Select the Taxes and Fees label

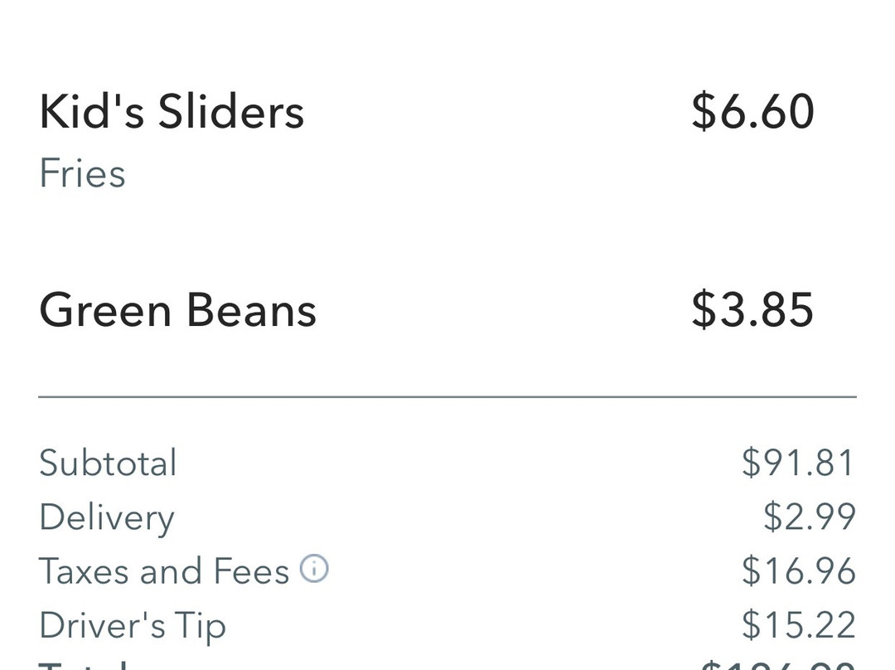164,571
